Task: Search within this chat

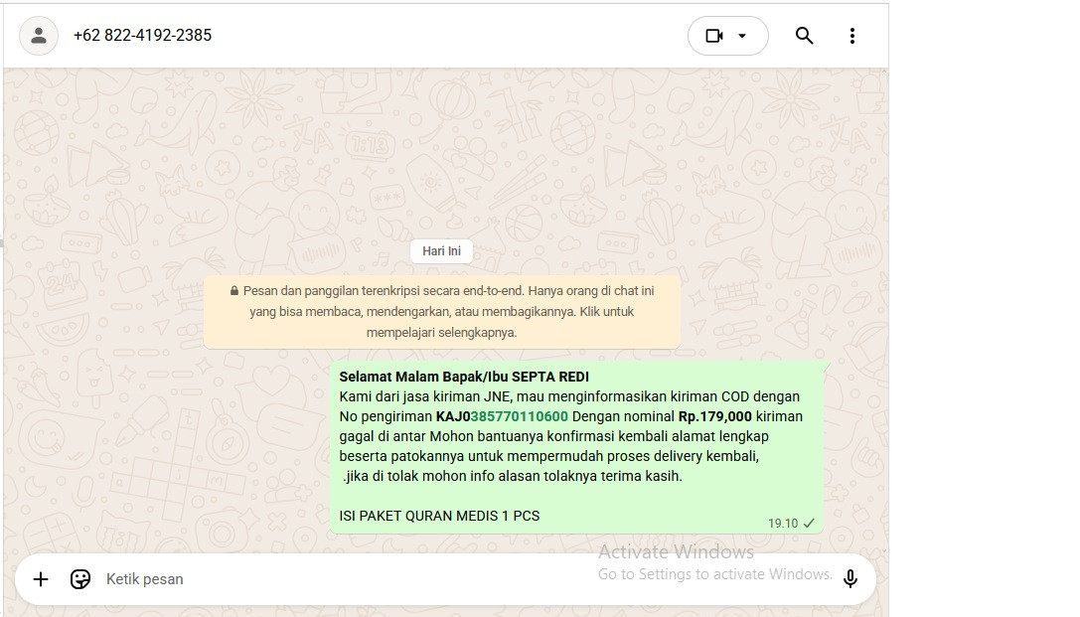Action: 804,36
